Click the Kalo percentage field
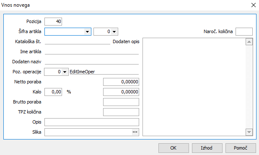259x155 pixels. pyautogui.click(x=53, y=92)
